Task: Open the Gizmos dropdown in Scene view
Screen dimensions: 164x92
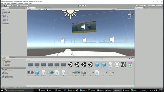Action: [x=114, y=9]
